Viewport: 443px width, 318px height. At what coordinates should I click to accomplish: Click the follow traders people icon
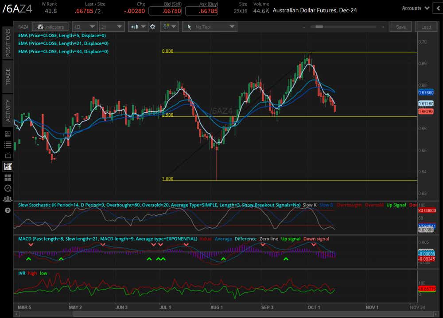(x=8, y=199)
